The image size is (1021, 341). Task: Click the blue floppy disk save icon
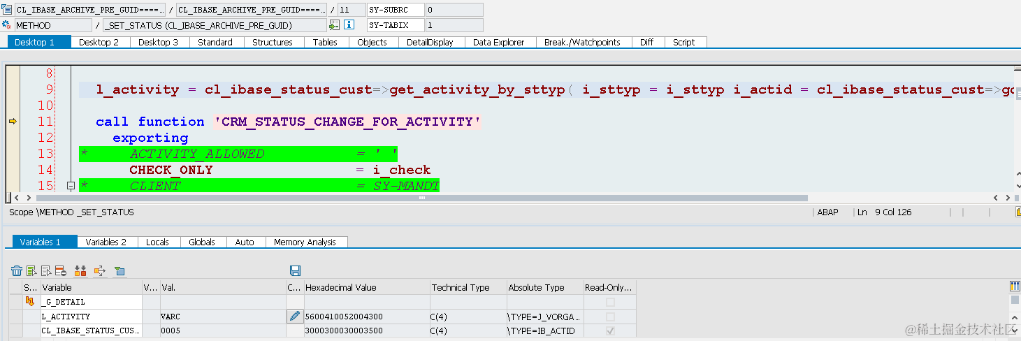coord(295,270)
